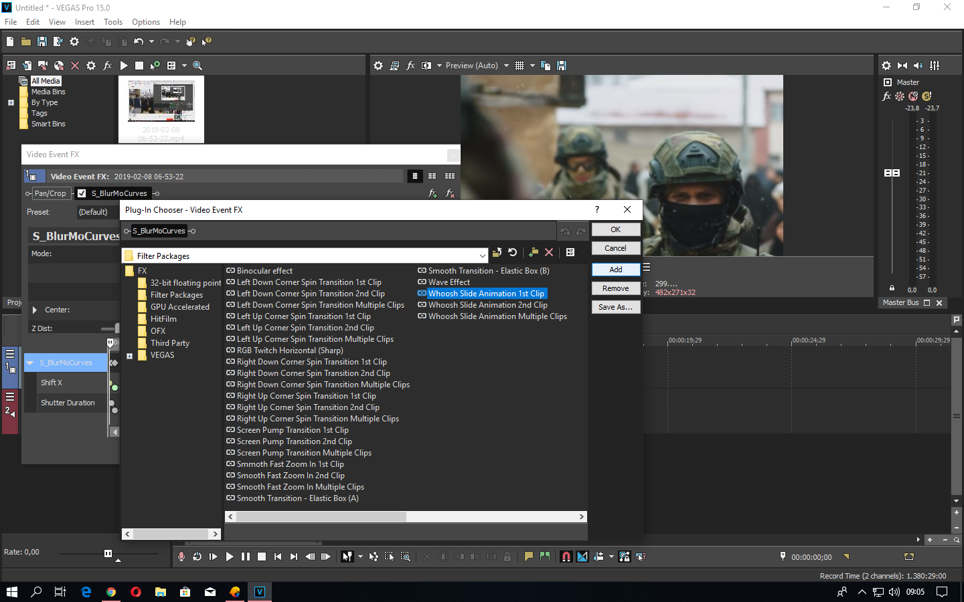Click Save As... in Plug-In Chooser
This screenshot has height=602, width=964.
point(616,307)
